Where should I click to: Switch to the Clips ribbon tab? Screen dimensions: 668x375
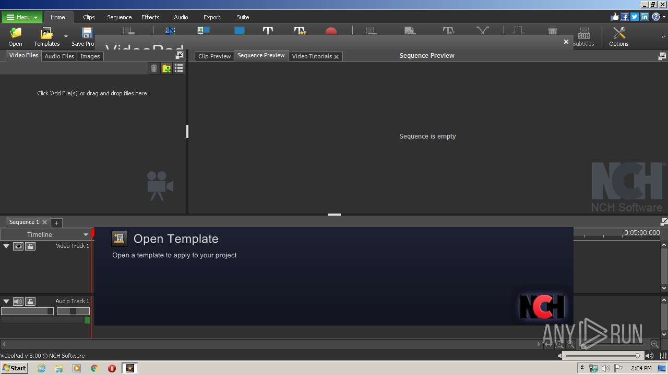pyautogui.click(x=89, y=17)
